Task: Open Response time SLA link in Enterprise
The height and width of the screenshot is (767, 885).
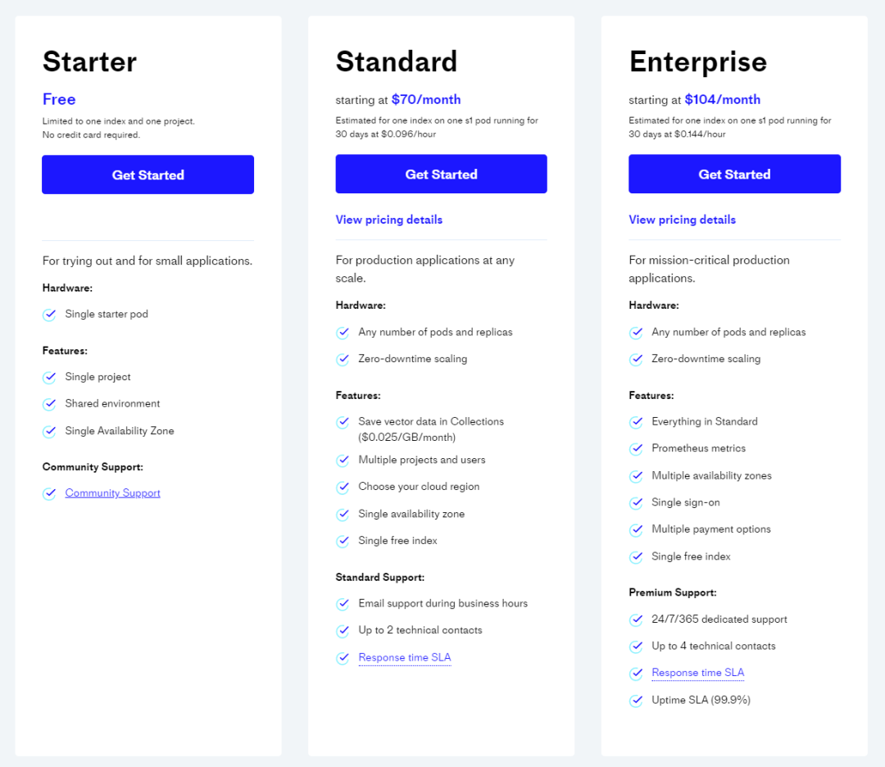Action: tap(697, 673)
